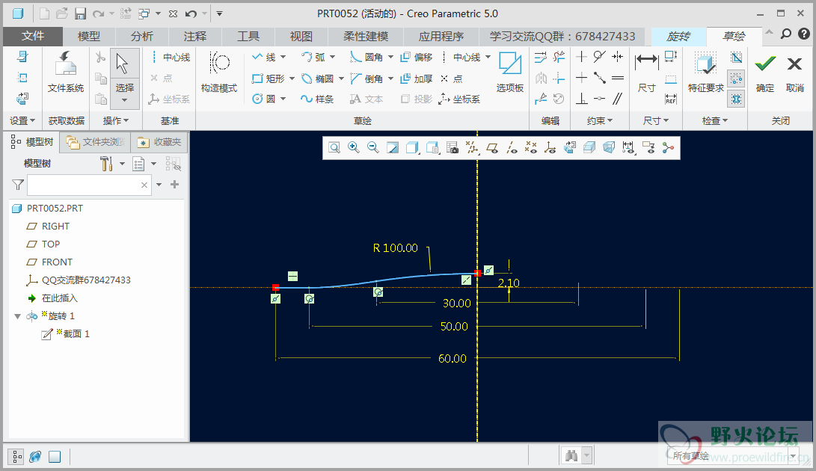Create a Reference dimension (REF icon)
This screenshot has height=471, width=816.
pos(671,99)
